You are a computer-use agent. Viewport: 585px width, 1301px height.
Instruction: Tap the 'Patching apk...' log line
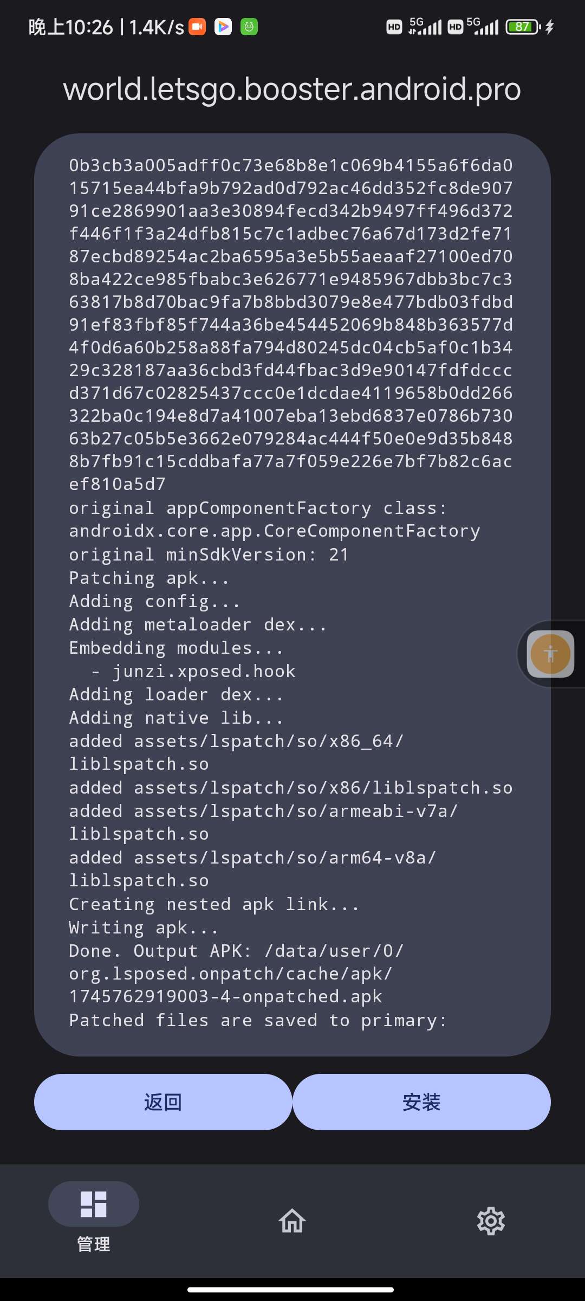click(x=149, y=578)
